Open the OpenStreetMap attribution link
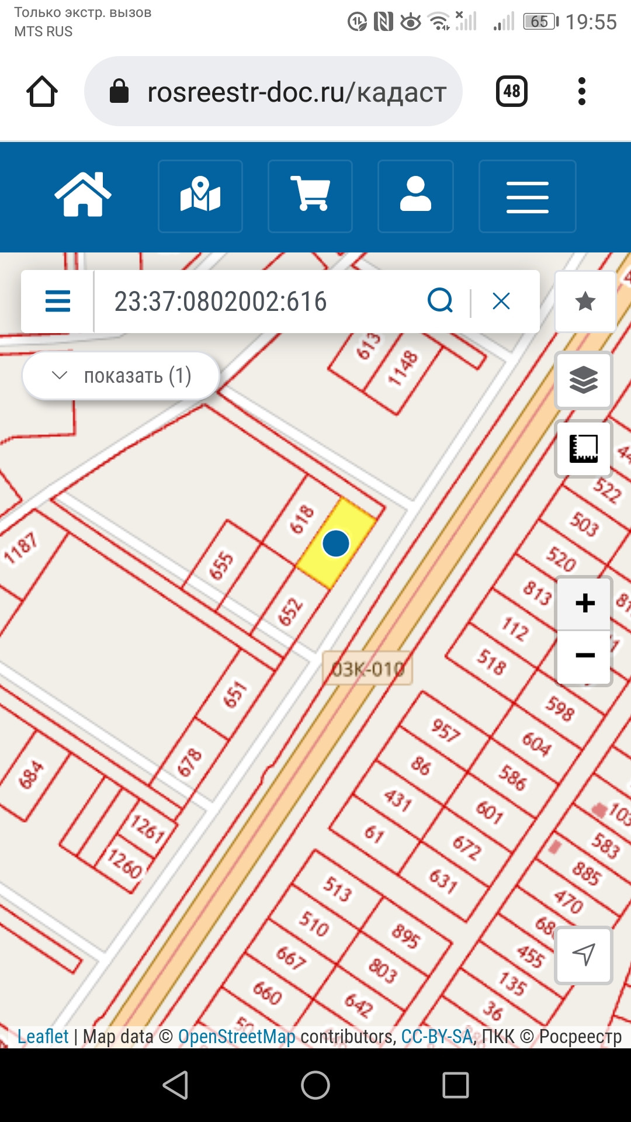The width and height of the screenshot is (631, 1122). (x=237, y=1036)
